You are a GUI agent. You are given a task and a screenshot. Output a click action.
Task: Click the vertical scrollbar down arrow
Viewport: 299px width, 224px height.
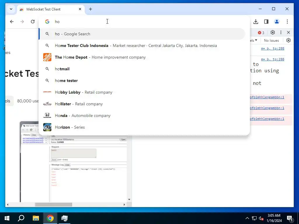pyautogui.click(x=129, y=199)
